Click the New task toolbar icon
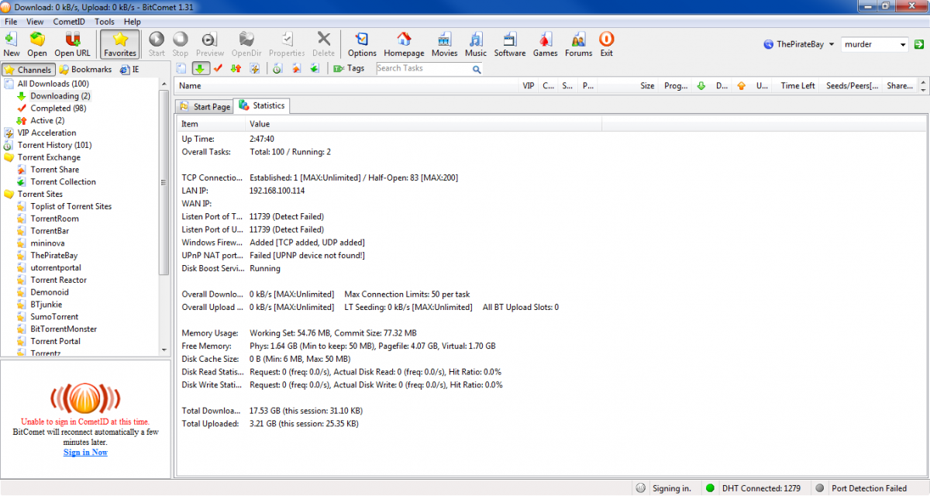930x496 pixels. pos(12,44)
